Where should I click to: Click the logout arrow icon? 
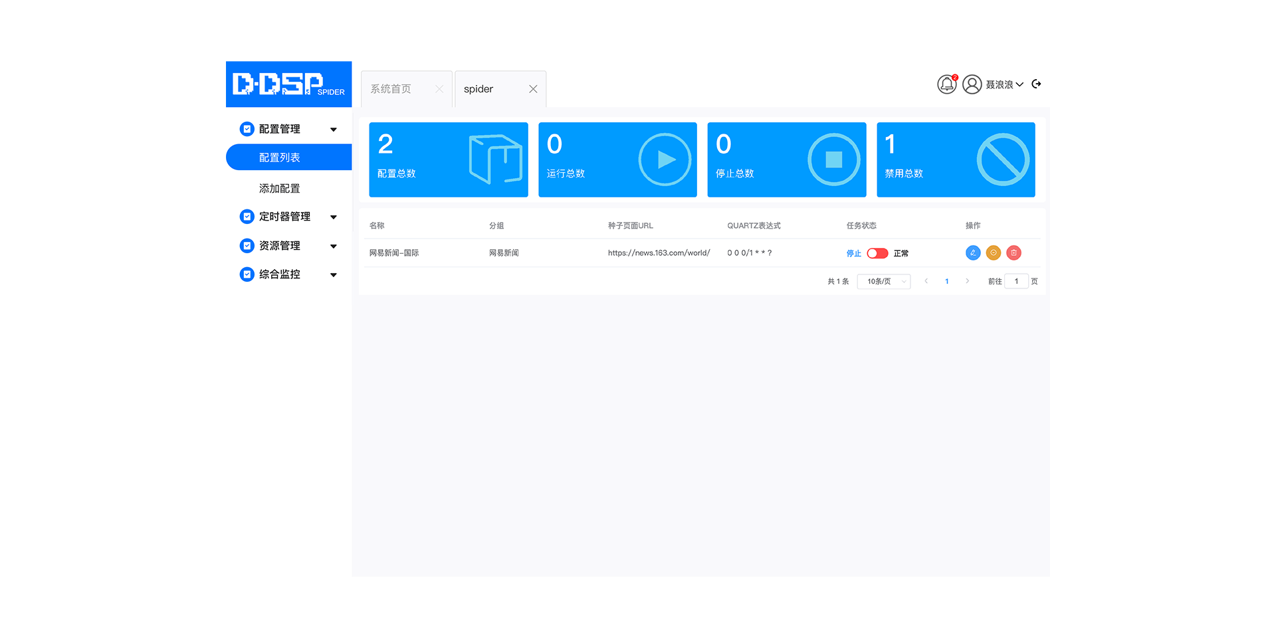[1036, 84]
